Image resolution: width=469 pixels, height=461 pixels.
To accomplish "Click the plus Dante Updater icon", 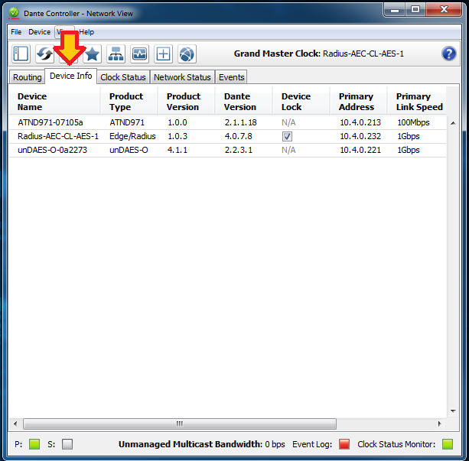I will [163, 54].
